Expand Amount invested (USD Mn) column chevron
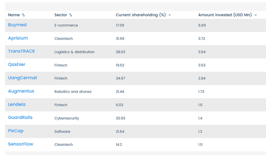The width and height of the screenshot is (266, 155). [x=256, y=15]
